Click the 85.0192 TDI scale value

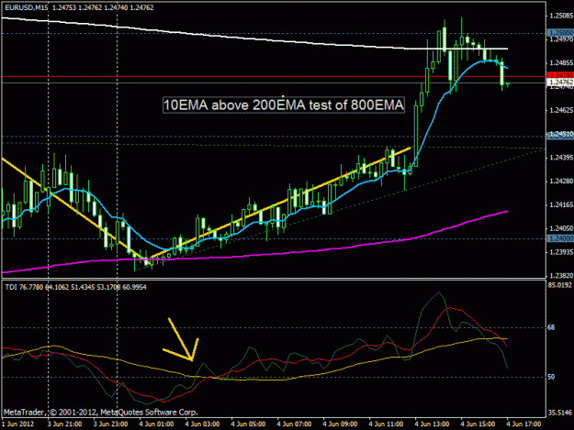(x=559, y=285)
